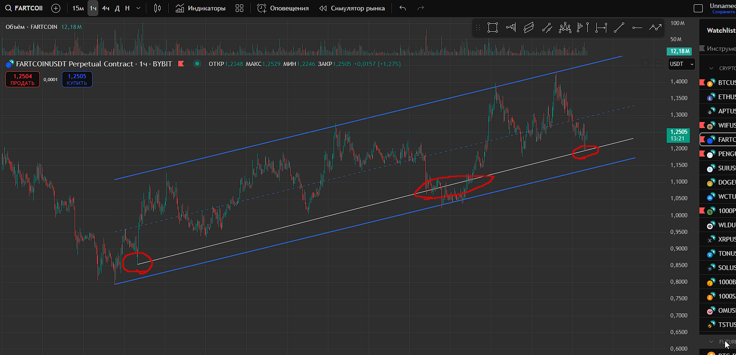
Task: Select the daily Д timeframe
Action: (117, 8)
